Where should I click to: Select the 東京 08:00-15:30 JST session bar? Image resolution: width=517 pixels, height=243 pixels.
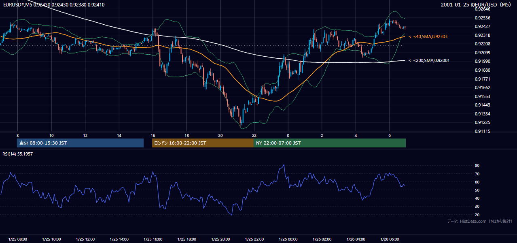[x=81, y=143]
